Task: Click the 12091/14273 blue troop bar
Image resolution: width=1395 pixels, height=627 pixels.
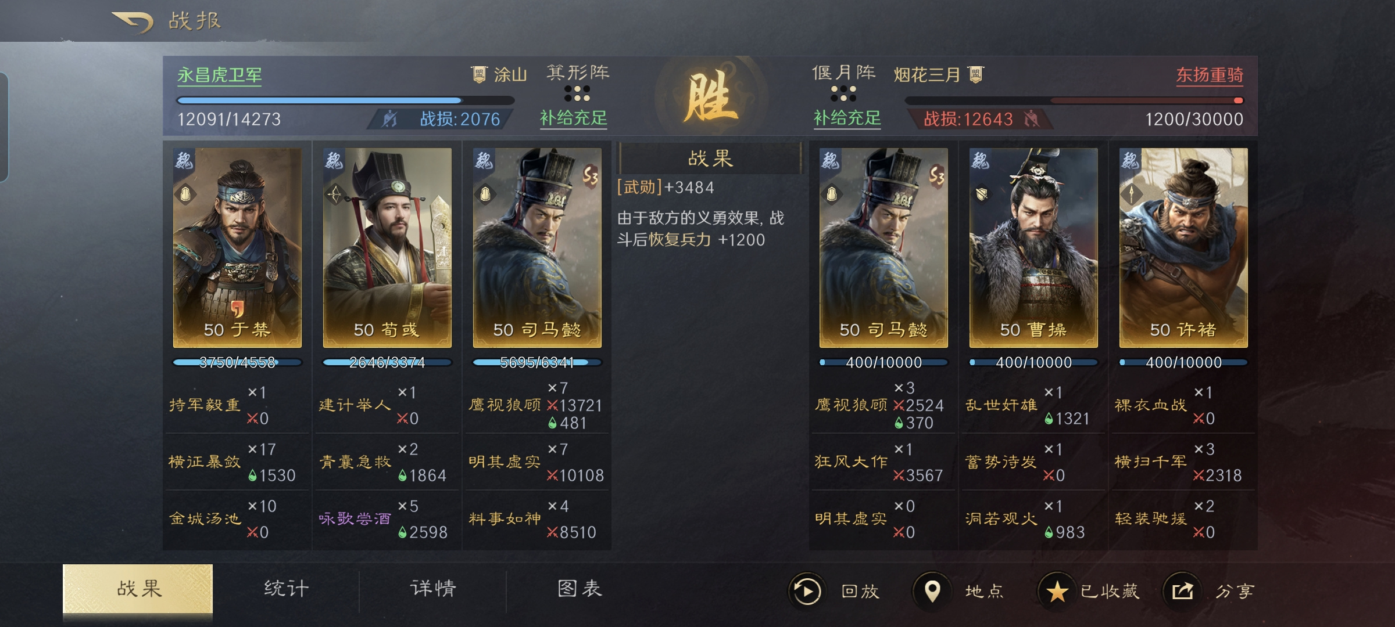Action: pyautogui.click(x=345, y=100)
